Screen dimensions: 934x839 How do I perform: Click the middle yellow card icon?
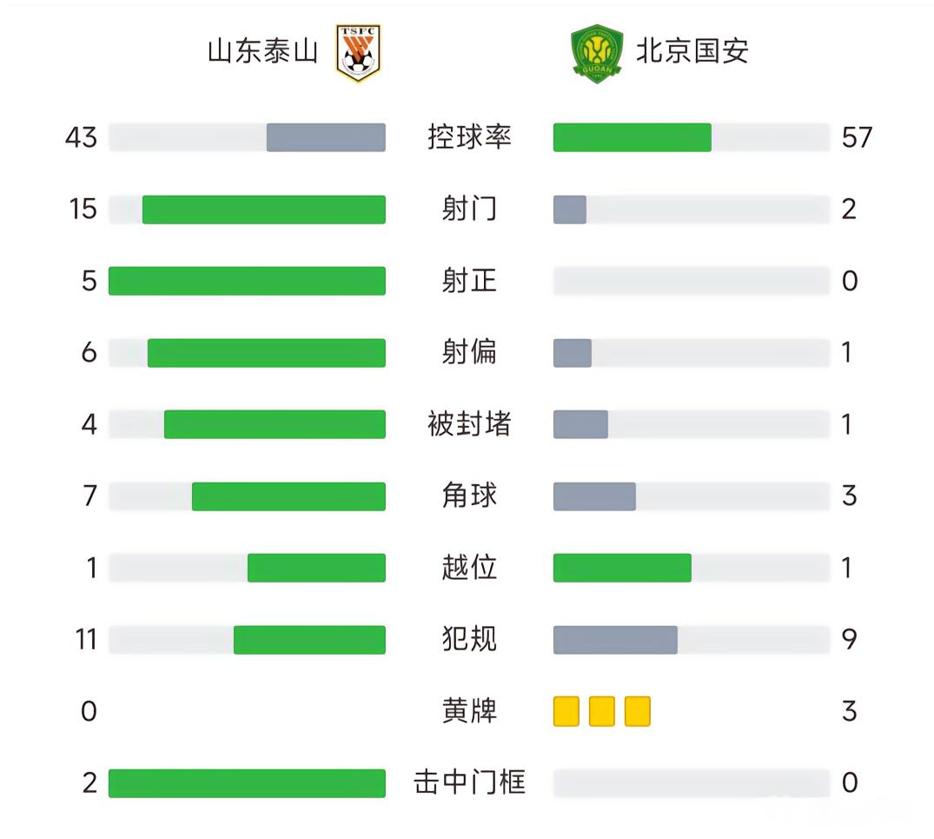pyautogui.click(x=602, y=711)
